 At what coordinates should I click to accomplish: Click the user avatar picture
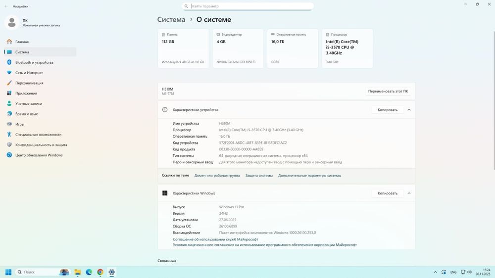tap(12, 22)
